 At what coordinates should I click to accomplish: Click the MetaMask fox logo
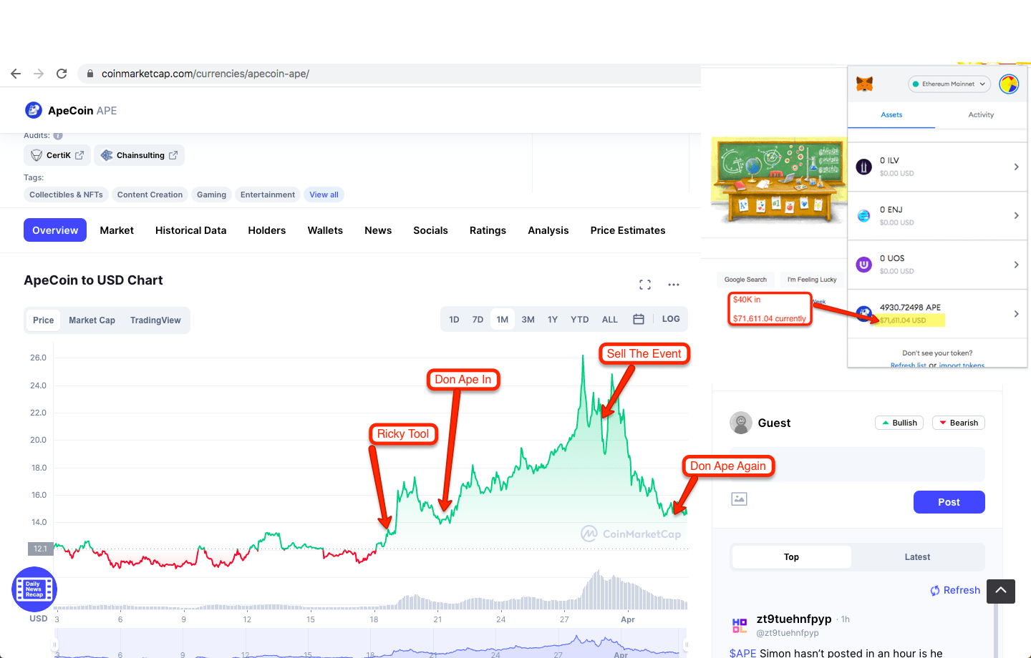[865, 84]
